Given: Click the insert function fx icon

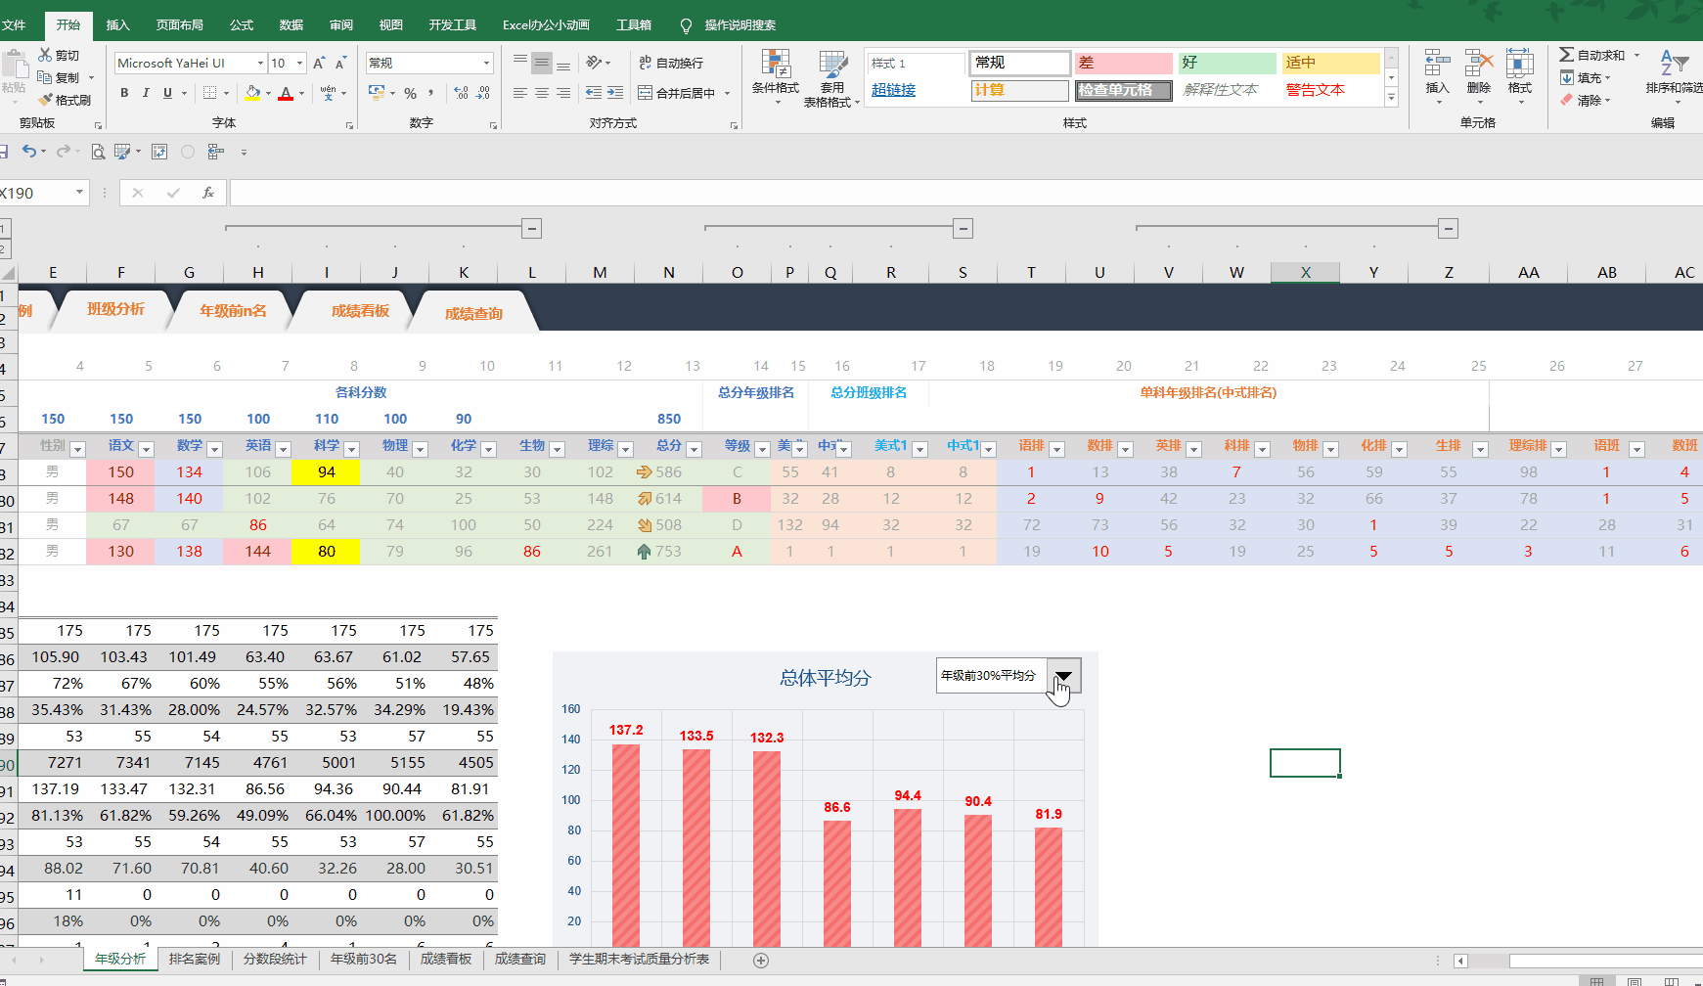Looking at the screenshot, I should coord(208,193).
